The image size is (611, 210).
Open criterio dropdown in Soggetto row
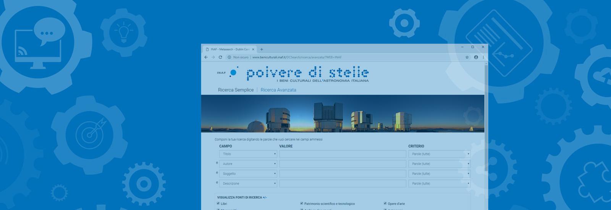[x=440, y=174]
